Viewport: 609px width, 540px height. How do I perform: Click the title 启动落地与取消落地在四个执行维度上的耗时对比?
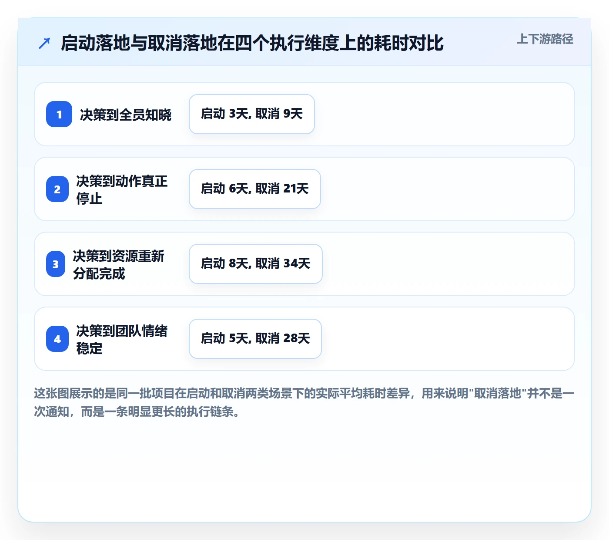pos(252,43)
